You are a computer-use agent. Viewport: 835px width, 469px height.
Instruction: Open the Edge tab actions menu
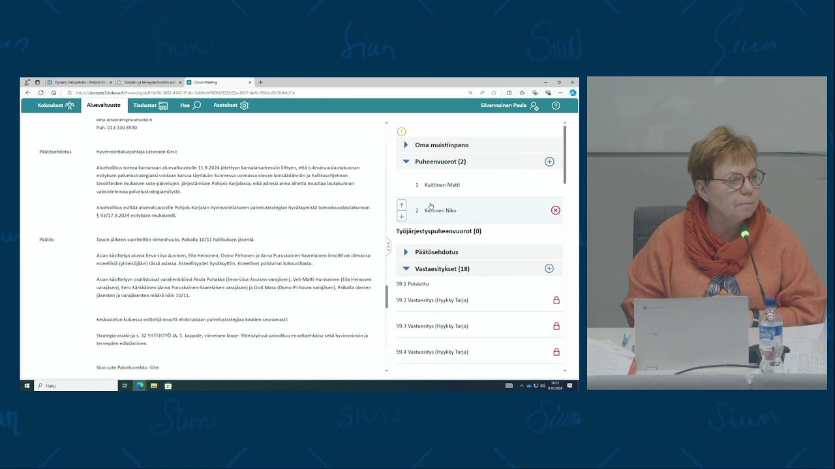37,82
